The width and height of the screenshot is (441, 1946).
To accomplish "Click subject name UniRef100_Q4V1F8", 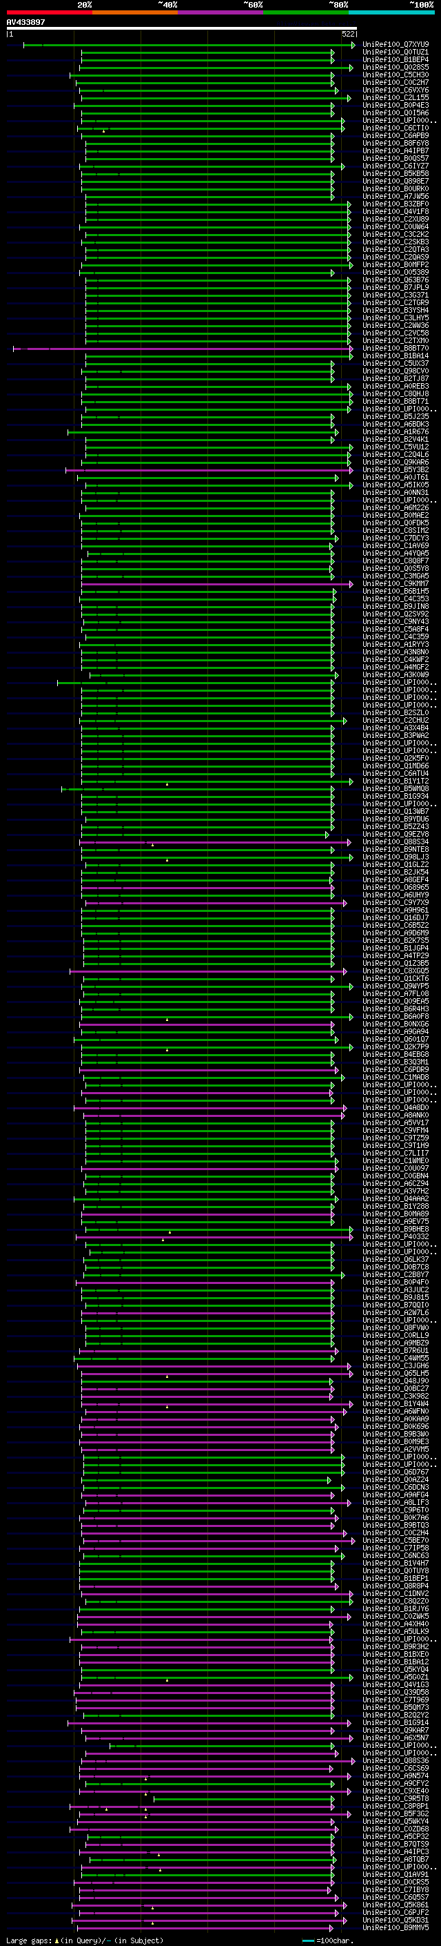I will click(396, 211).
